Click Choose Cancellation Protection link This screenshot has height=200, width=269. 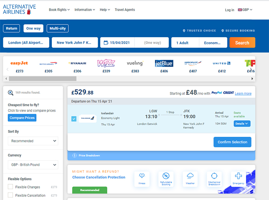tap(99, 177)
